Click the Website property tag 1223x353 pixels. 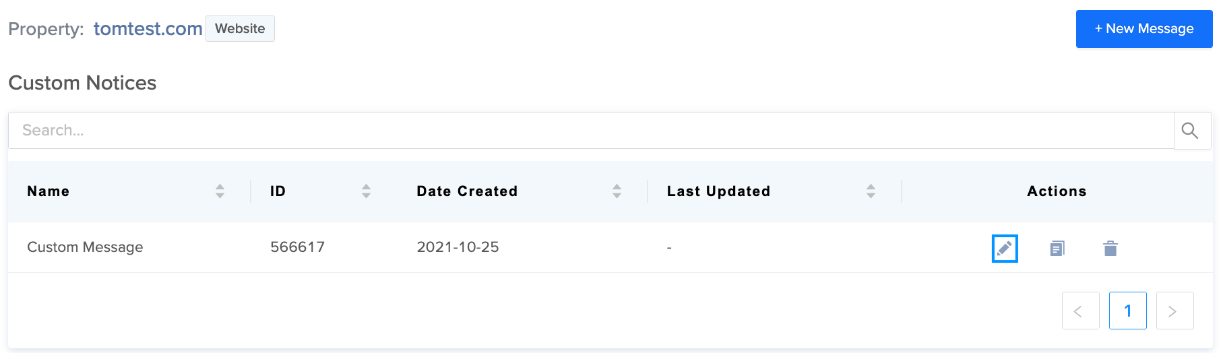coord(240,29)
